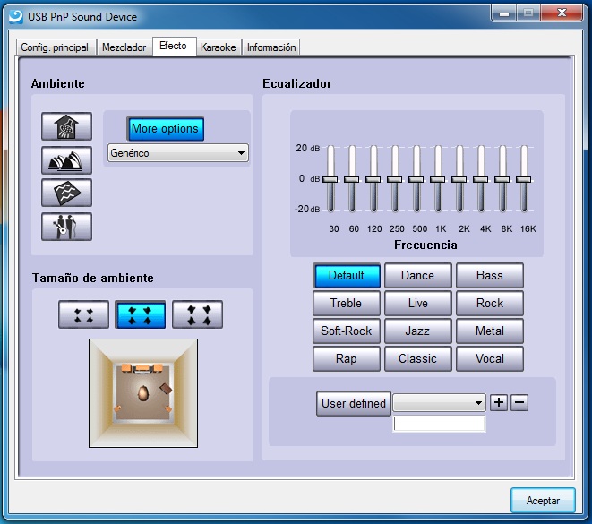Toggle the Default equalizer preset

tap(346, 276)
